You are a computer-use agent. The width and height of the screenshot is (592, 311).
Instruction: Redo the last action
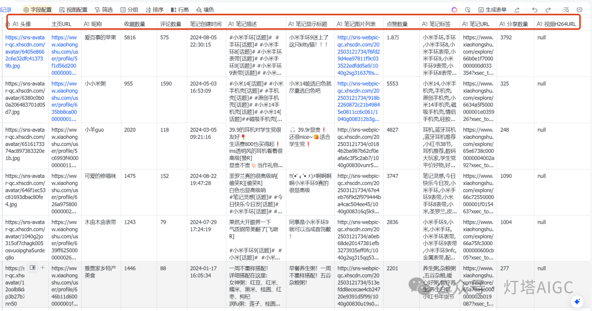tap(548, 10)
